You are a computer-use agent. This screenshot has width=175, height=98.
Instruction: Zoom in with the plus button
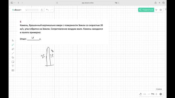point(156,94)
